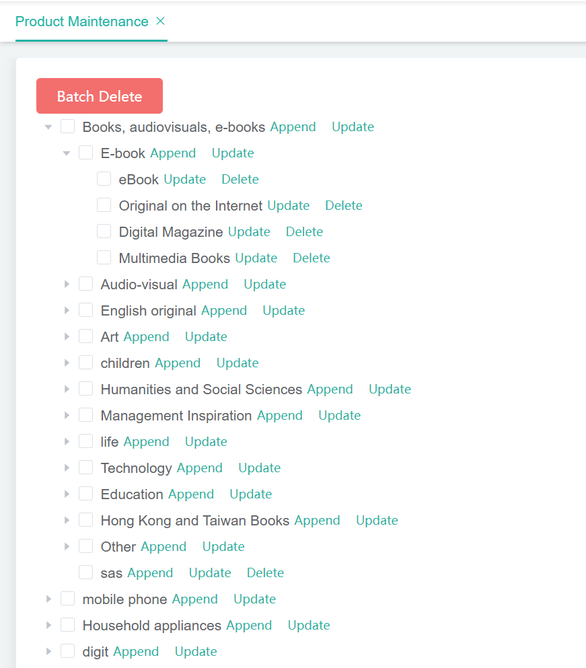Check the Household appliances checkbox
The image size is (586, 668).
[68, 624]
